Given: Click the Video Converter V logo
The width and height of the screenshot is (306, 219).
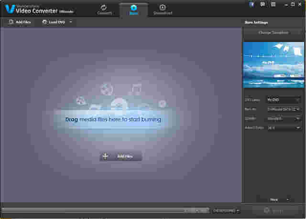Looking at the screenshot, I should pyautogui.click(x=10, y=9).
